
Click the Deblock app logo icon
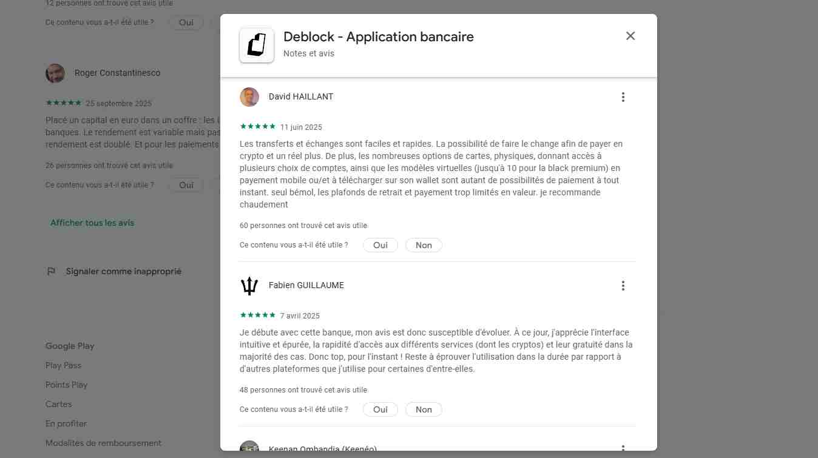click(257, 45)
